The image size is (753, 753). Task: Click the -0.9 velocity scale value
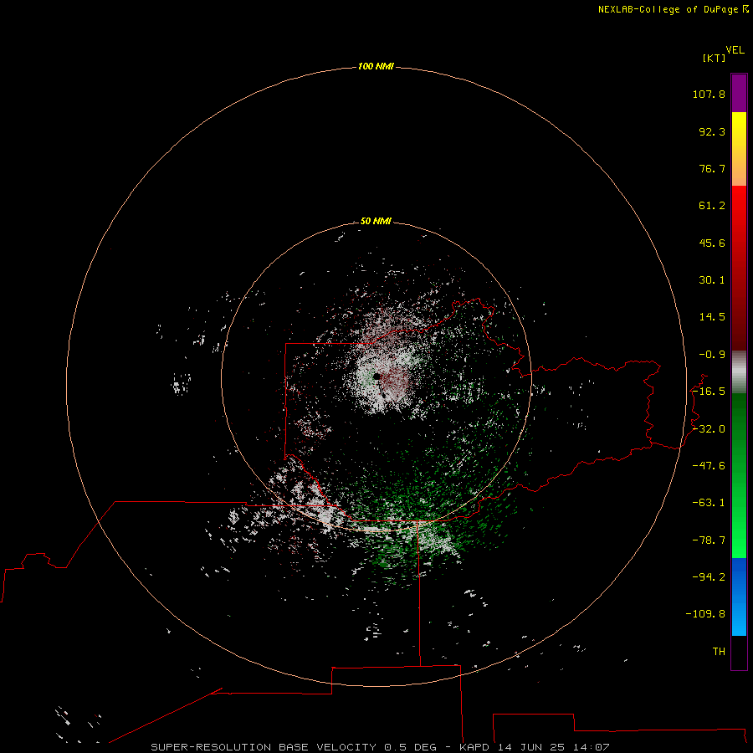[712, 355]
